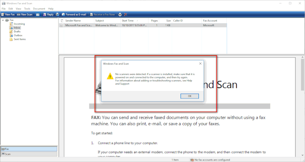
Task: Sort by Fax Account column
Action: pos(214,21)
